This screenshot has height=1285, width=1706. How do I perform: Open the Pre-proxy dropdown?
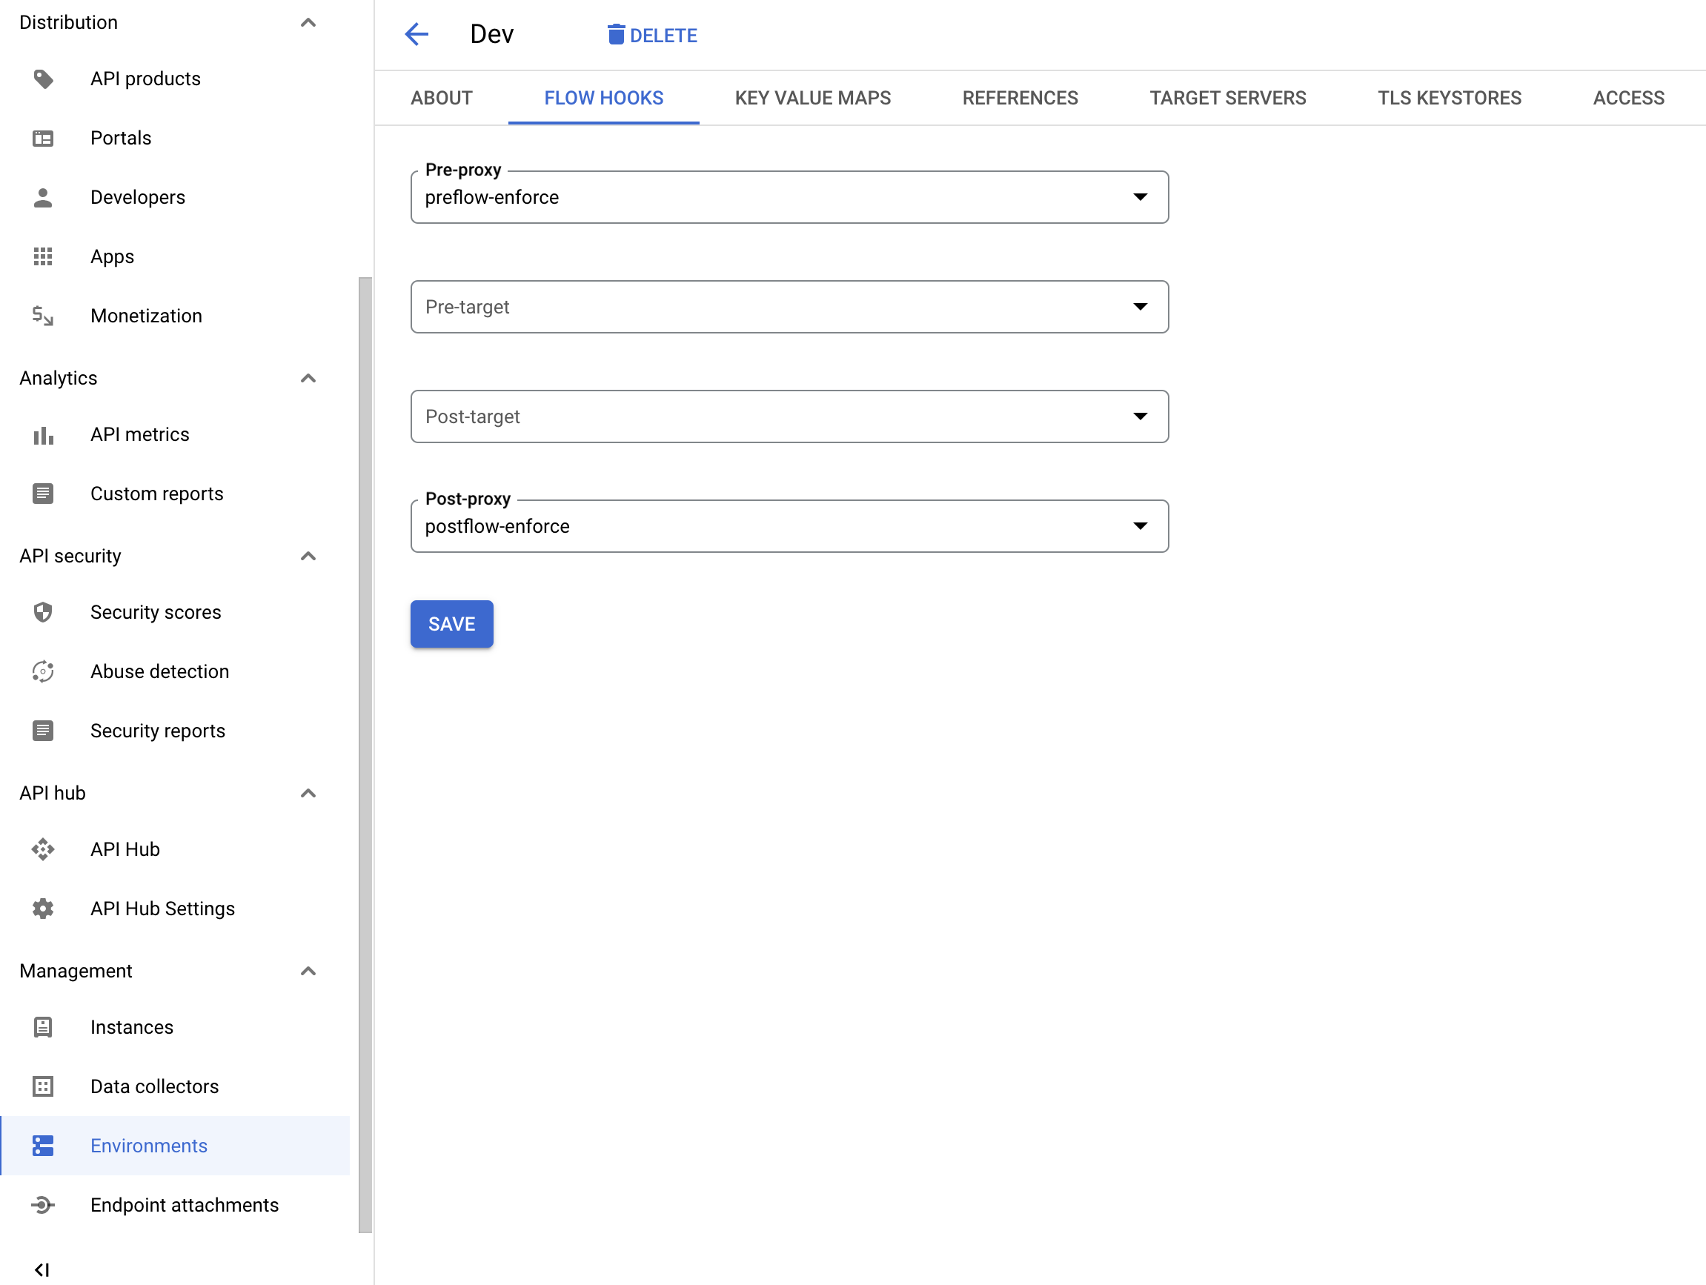(x=789, y=197)
